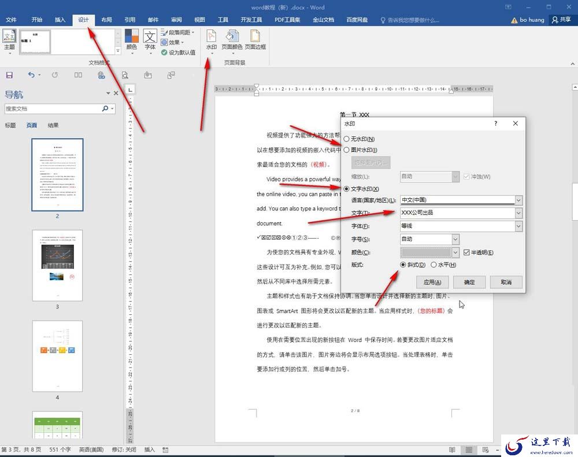This screenshot has width=578, height=457.
Task: Open the Size (字号) dropdown set to 自动
Action: pyautogui.click(x=455, y=239)
